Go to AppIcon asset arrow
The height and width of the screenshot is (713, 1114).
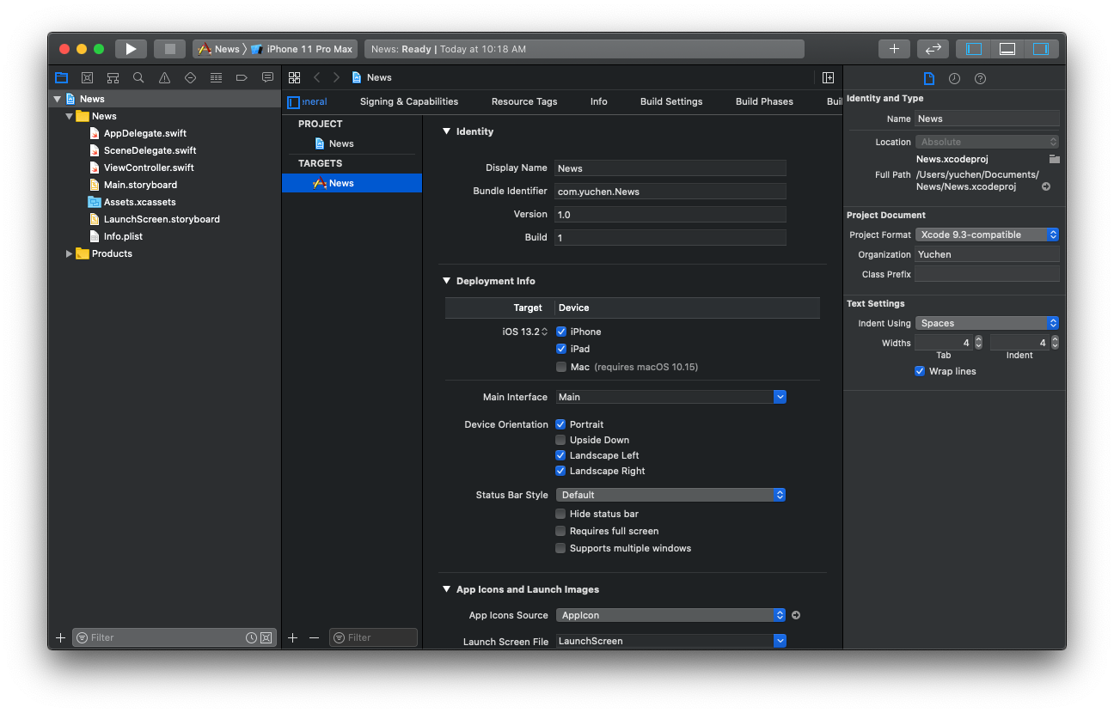795,615
